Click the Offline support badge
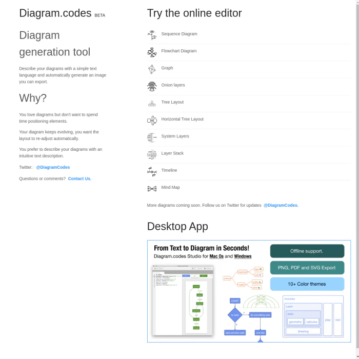The height and width of the screenshot is (359, 359). click(x=307, y=251)
